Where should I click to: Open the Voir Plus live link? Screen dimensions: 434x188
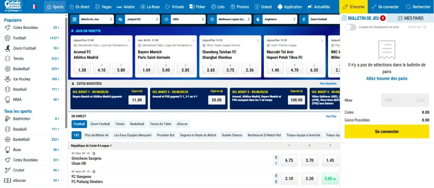click(x=331, y=116)
